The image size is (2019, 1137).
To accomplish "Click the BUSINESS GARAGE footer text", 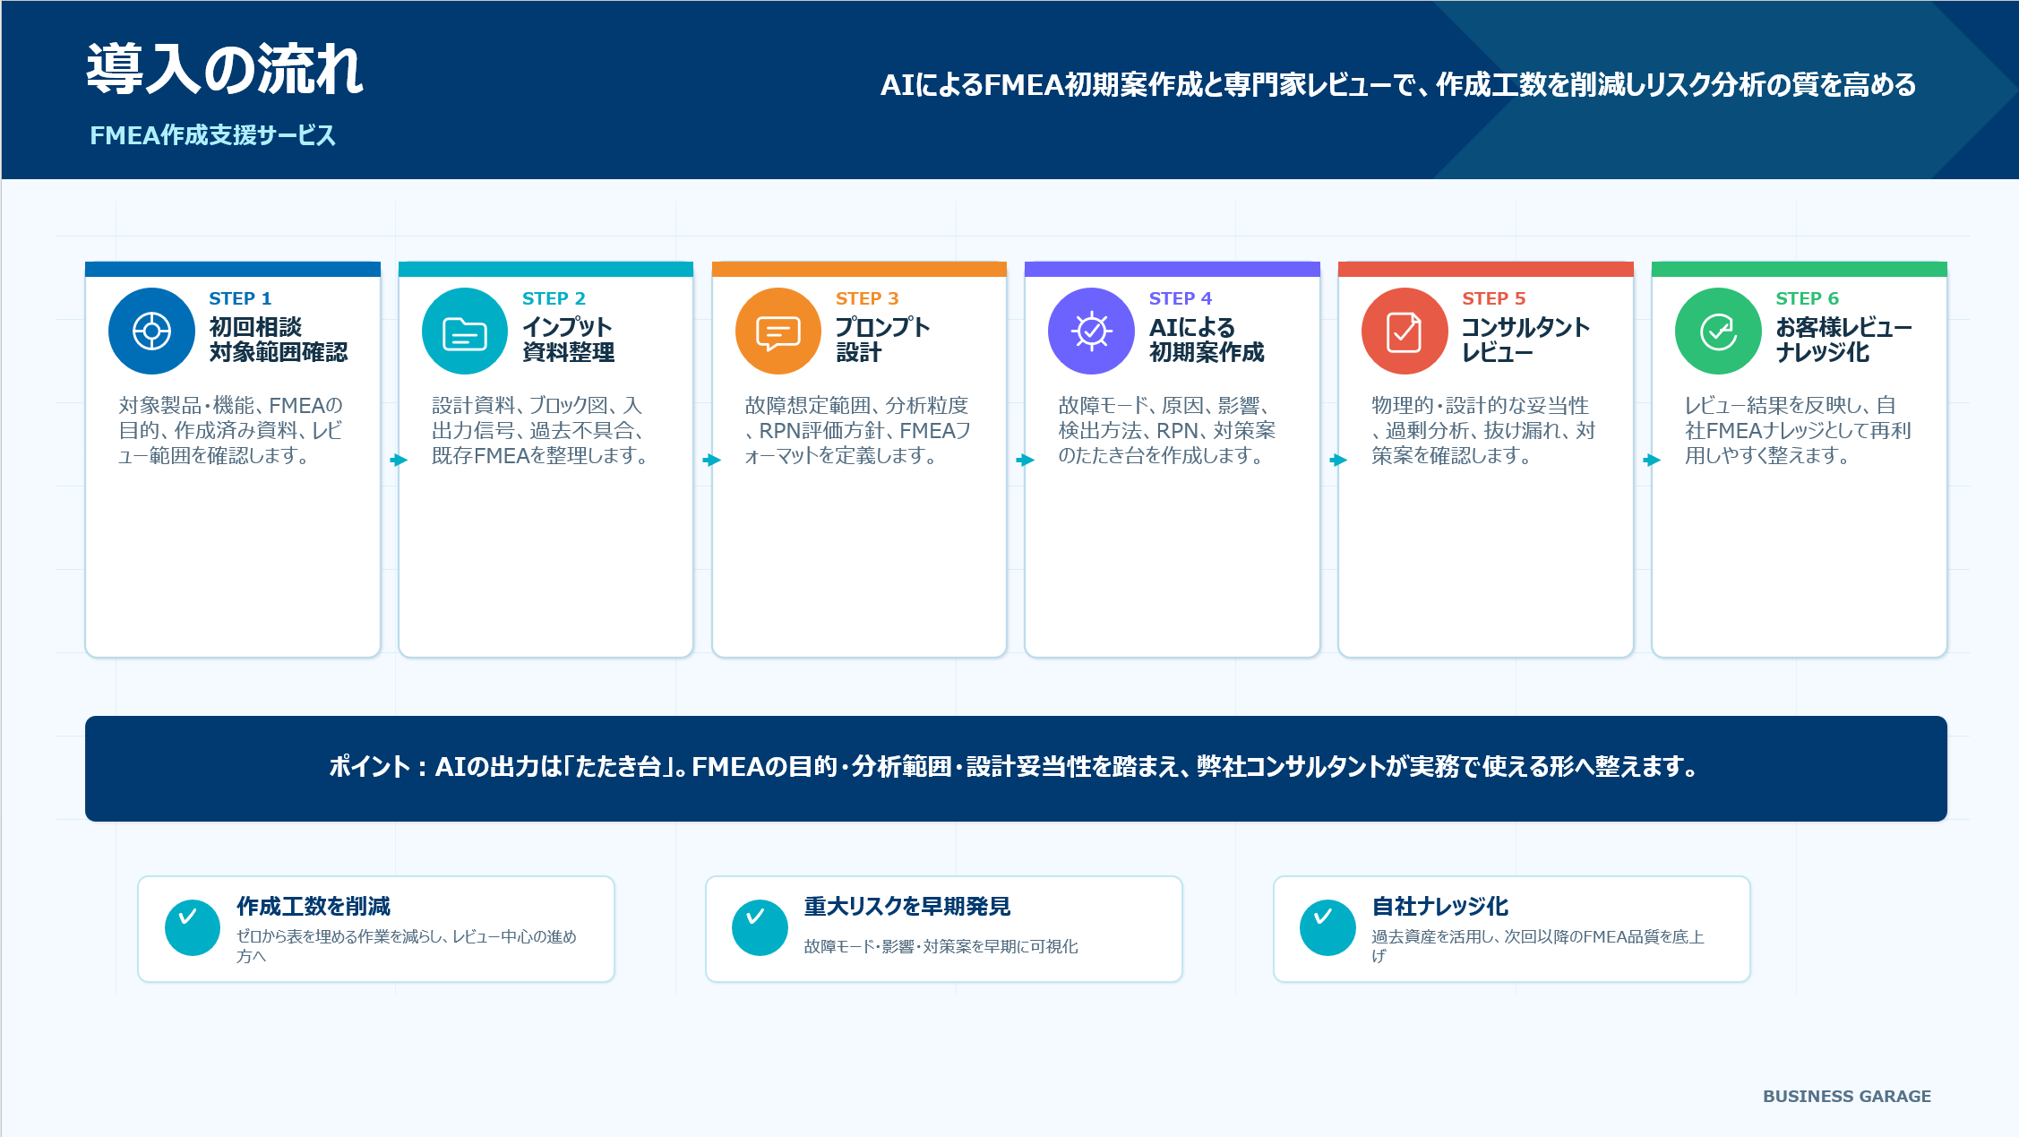I will click(1847, 1096).
